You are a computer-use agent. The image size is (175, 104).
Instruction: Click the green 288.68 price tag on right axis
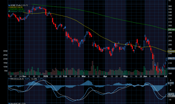(x=171, y=30)
